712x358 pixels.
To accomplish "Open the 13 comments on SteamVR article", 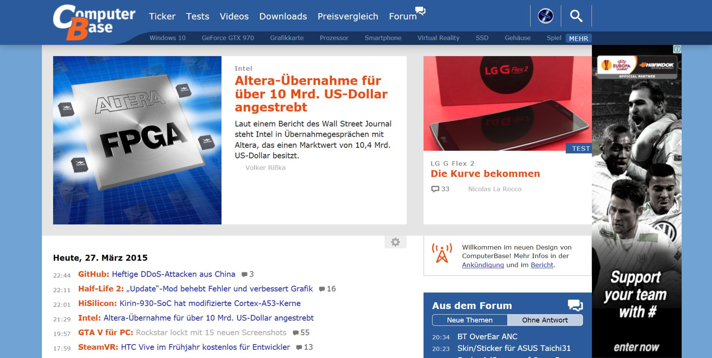I will coord(304,347).
